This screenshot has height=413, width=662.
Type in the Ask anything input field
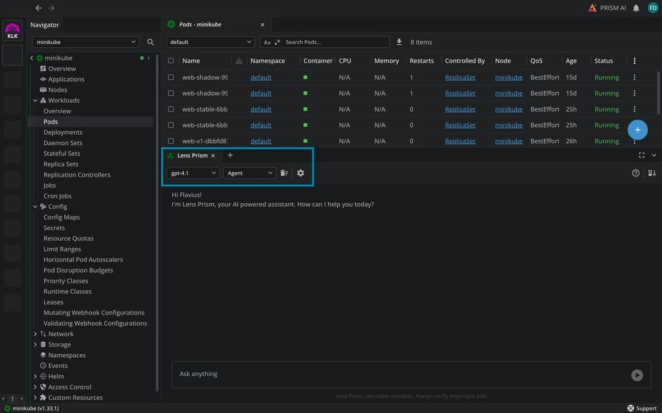pyautogui.click(x=398, y=374)
